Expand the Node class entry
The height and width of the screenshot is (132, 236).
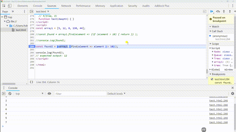tap(213, 51)
